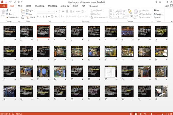
Task: Switch to DESIGN tab
Action: (29, 6)
